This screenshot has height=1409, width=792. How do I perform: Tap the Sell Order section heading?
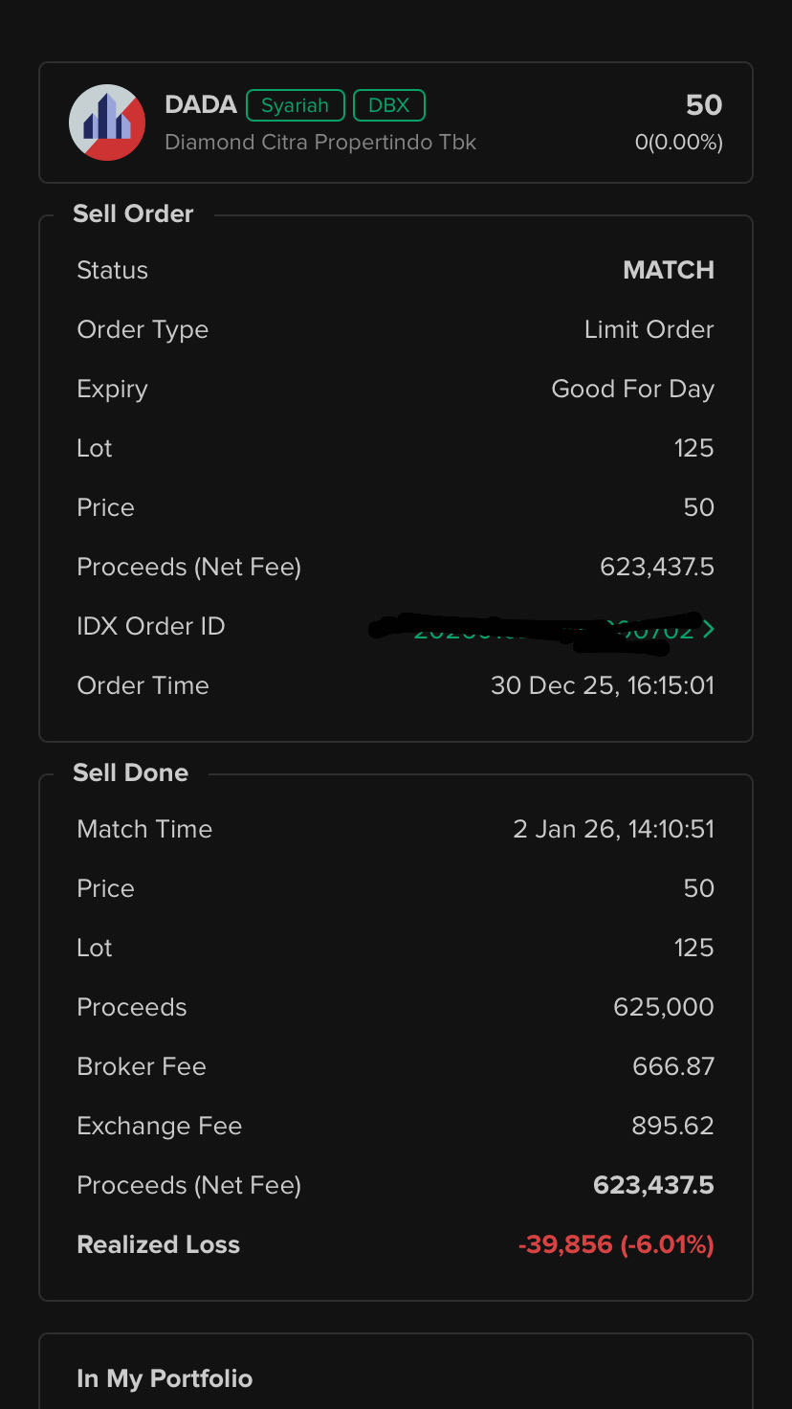133,213
